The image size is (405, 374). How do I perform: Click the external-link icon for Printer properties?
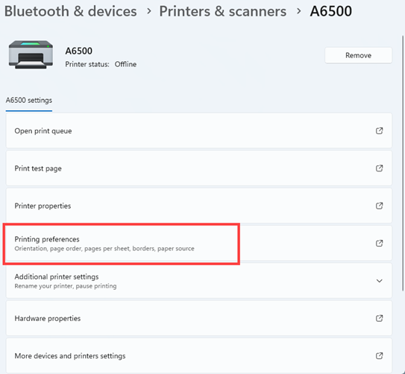[x=379, y=206]
